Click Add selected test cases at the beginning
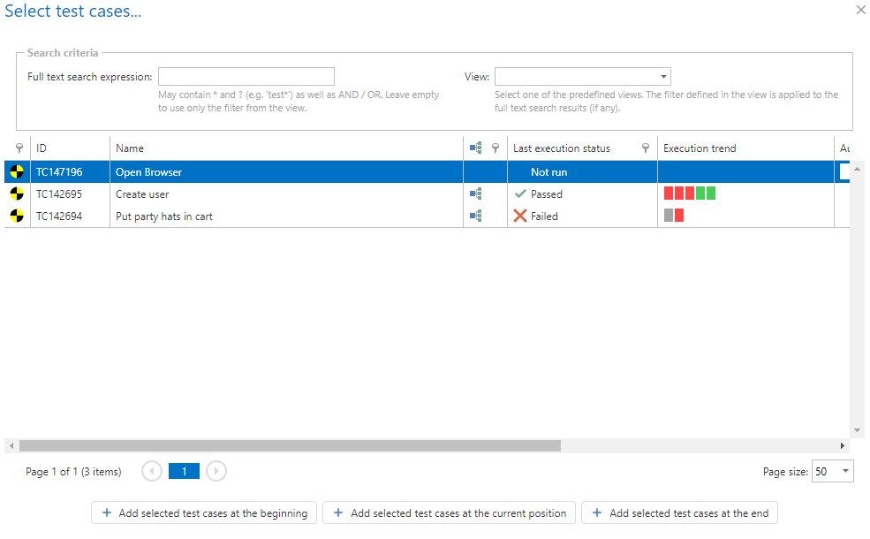 [x=204, y=513]
